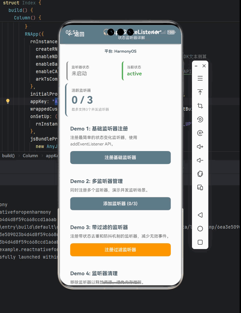This screenshot has width=241, height=313.
Task: Click 'RNApp({' line in code editor
Action: [34, 34]
